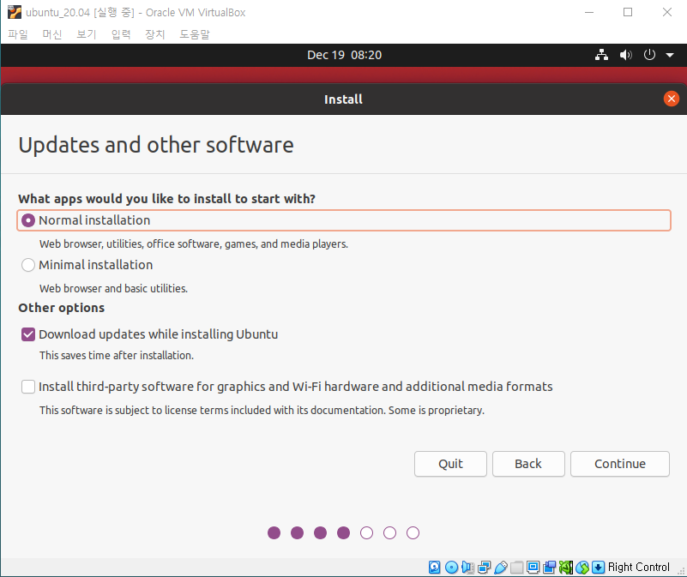
Task: Click the optical disc icon in VirtualBox status bar
Action: pos(451,567)
